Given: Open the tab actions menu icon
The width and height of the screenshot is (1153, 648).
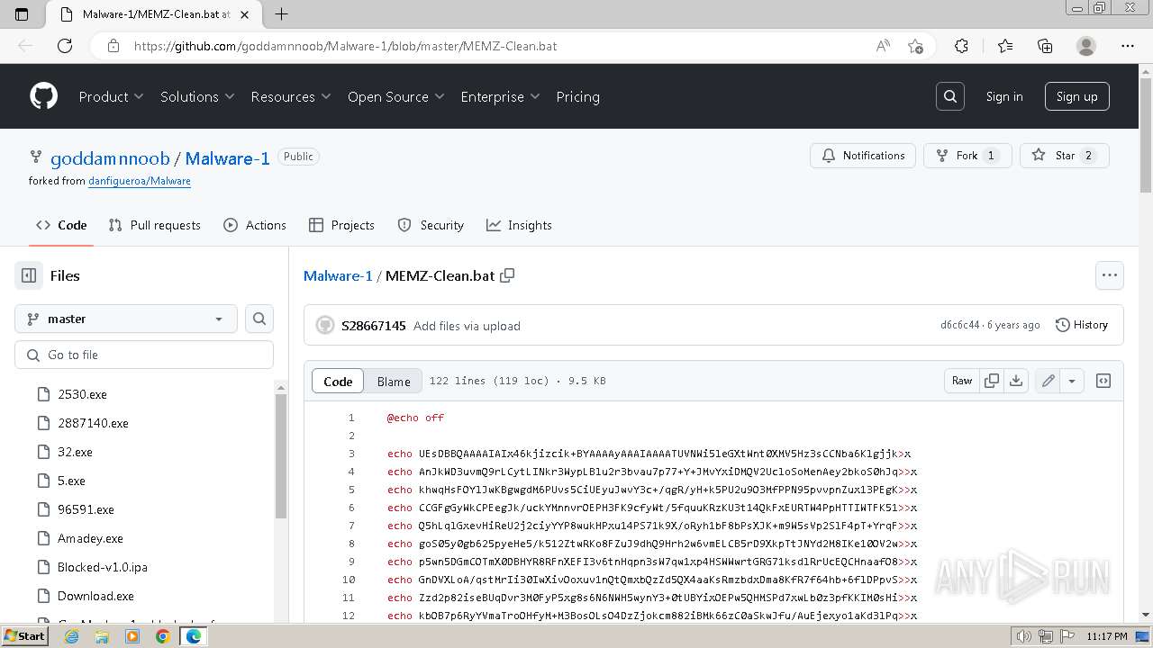Looking at the screenshot, I should [x=22, y=13].
